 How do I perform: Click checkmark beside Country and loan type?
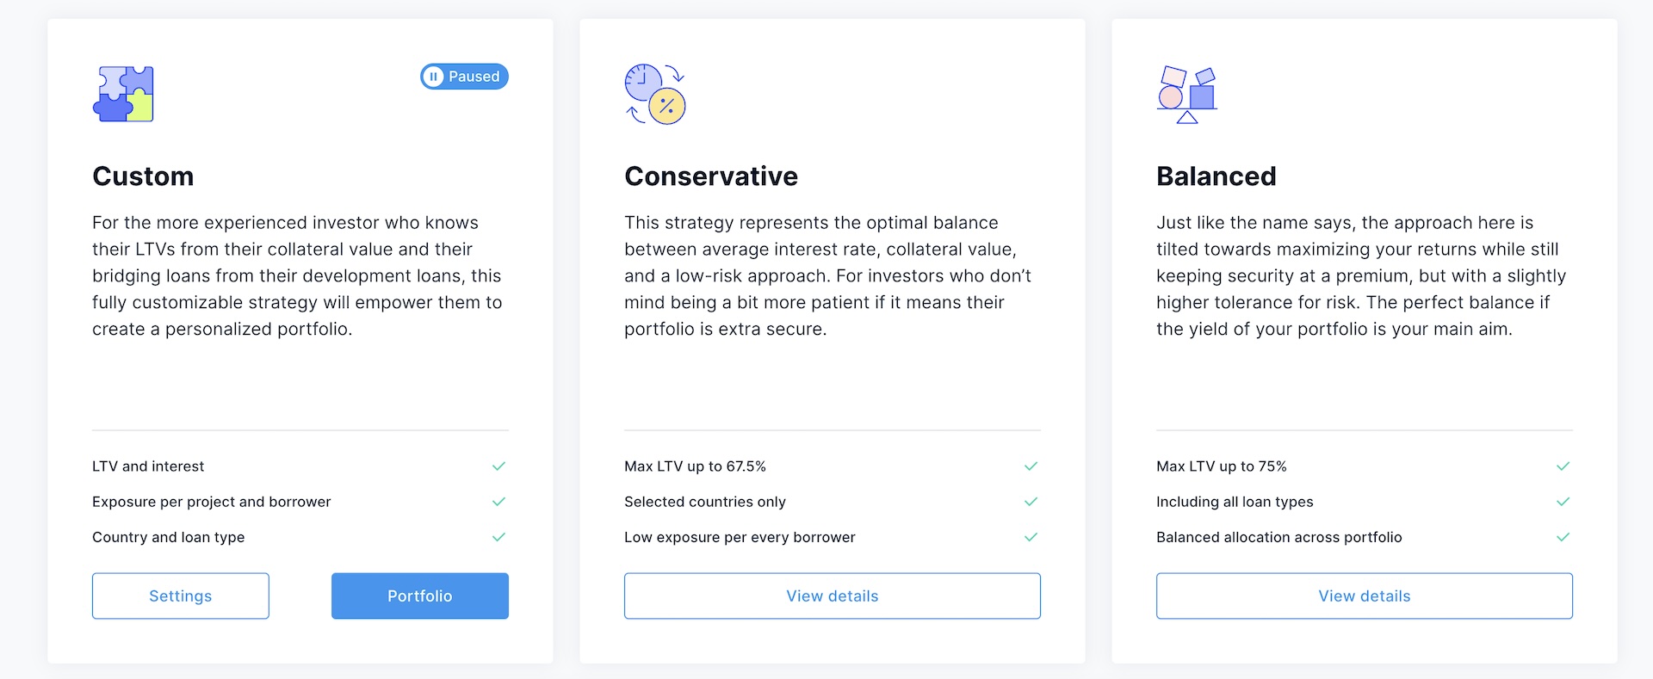click(498, 537)
